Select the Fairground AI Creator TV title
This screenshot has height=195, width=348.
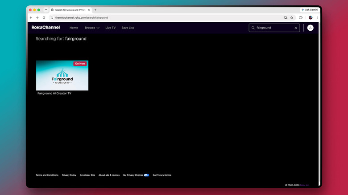(54, 93)
